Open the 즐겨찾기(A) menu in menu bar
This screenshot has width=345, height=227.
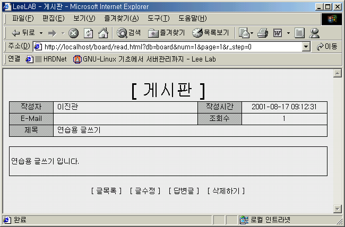[121, 19]
